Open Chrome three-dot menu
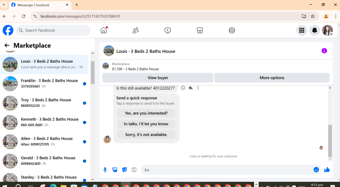 (x=336, y=16)
